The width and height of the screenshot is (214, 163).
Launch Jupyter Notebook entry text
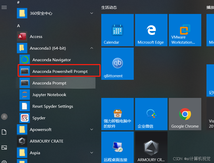[x=49, y=95]
